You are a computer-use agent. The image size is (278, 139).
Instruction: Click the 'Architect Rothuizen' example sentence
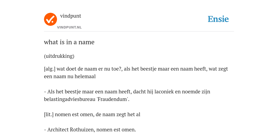[90, 130]
